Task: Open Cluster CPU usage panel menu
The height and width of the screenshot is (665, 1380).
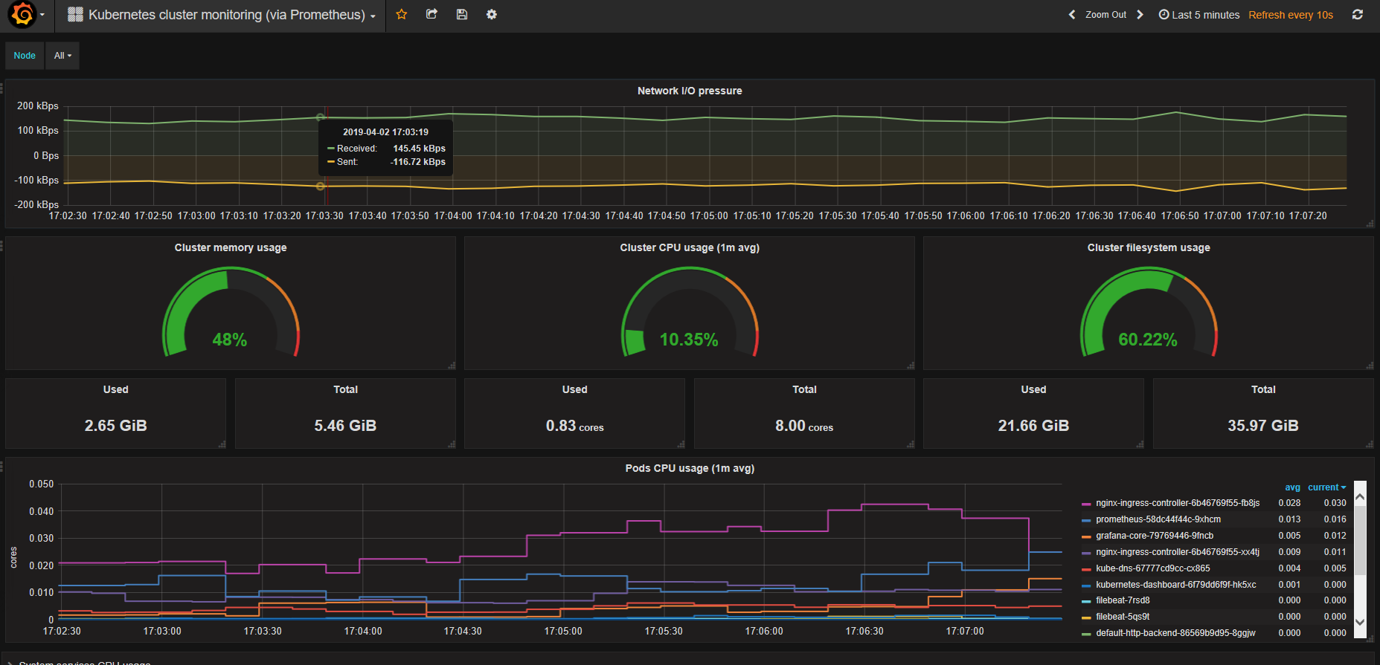Action: (x=690, y=247)
